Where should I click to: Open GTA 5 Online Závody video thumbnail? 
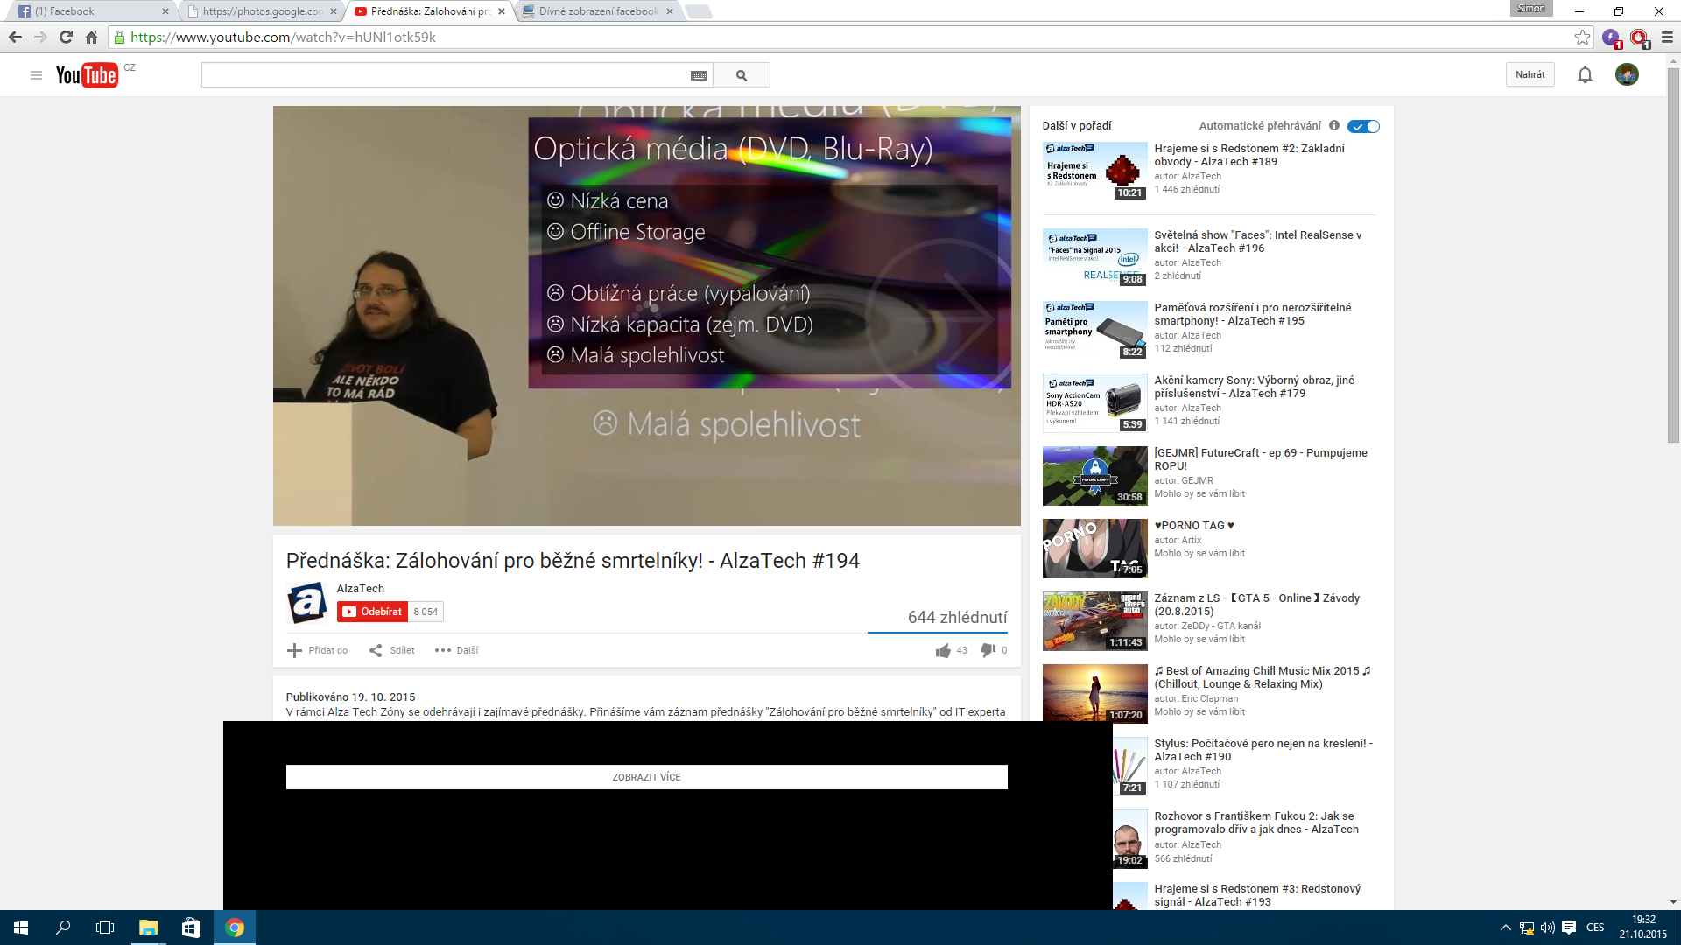tap(1094, 621)
